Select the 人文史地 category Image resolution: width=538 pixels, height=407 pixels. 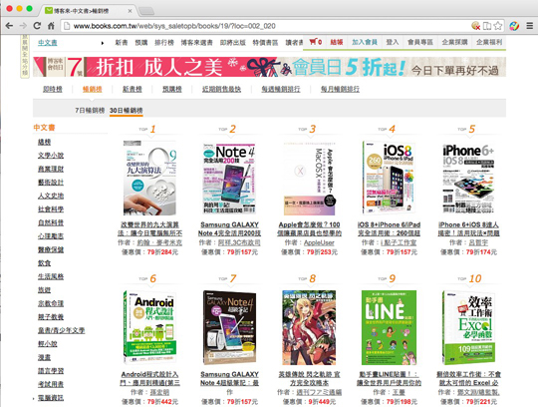pyautogui.click(x=51, y=196)
